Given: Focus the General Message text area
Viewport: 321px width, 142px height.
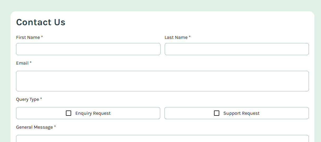Looking at the screenshot, I should [x=162, y=139].
